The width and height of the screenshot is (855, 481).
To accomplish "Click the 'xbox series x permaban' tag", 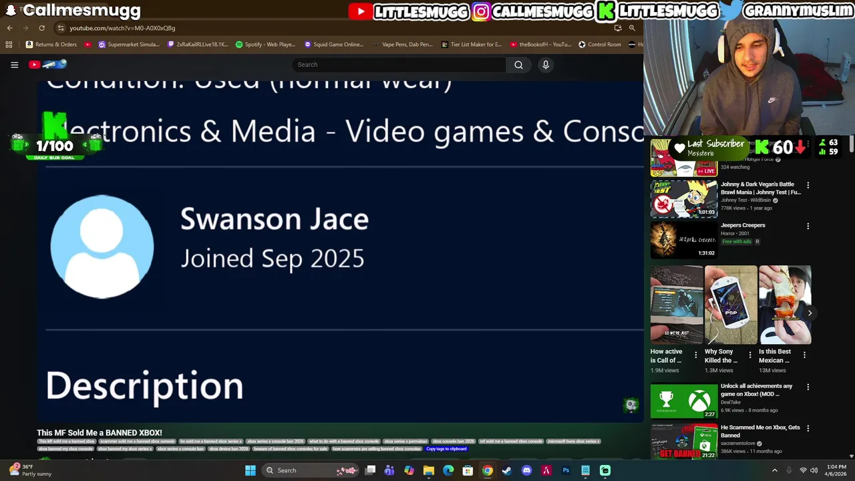I will click(405, 442).
